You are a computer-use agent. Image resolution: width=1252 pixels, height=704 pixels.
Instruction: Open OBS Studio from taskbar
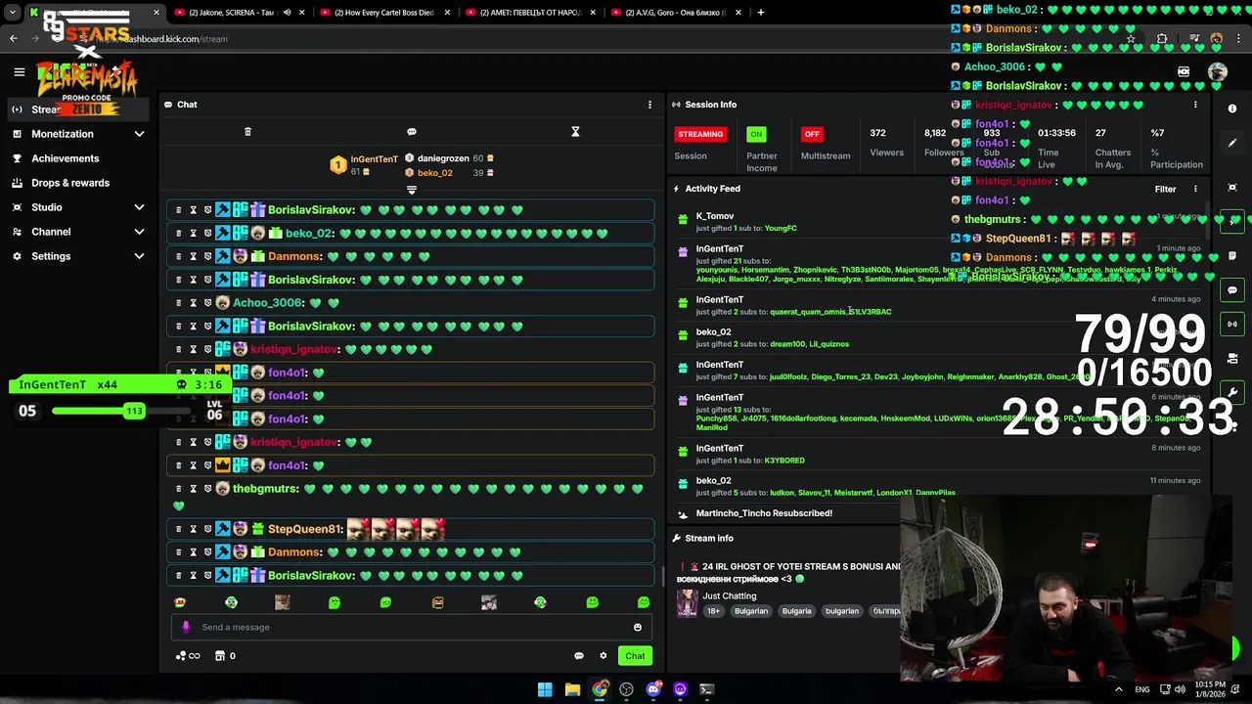pyautogui.click(x=626, y=689)
